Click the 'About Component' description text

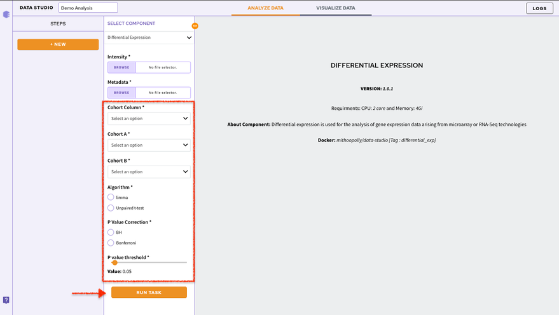377,124
